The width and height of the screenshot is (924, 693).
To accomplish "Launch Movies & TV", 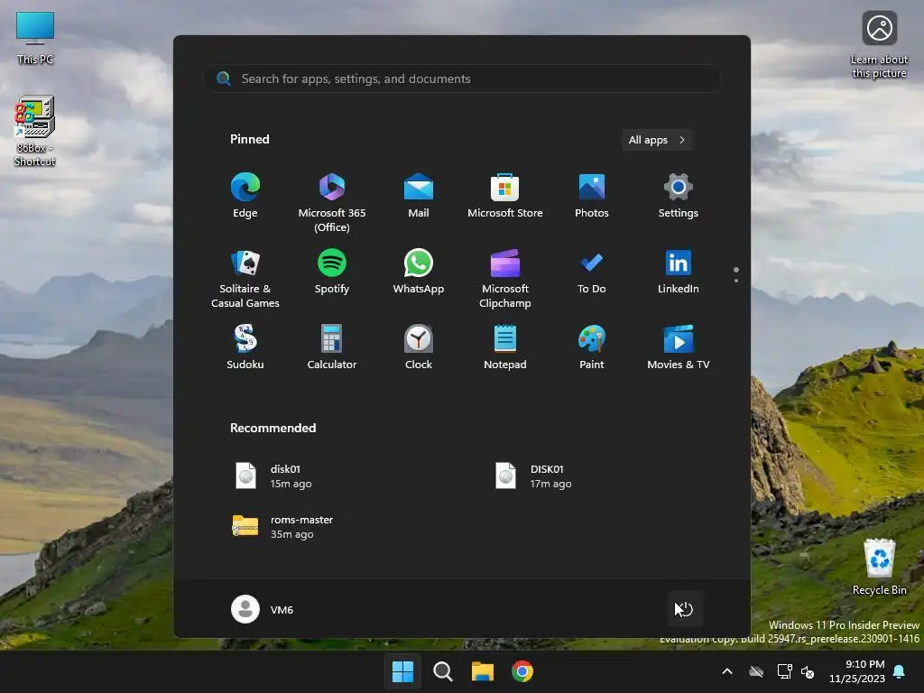I will (679, 347).
